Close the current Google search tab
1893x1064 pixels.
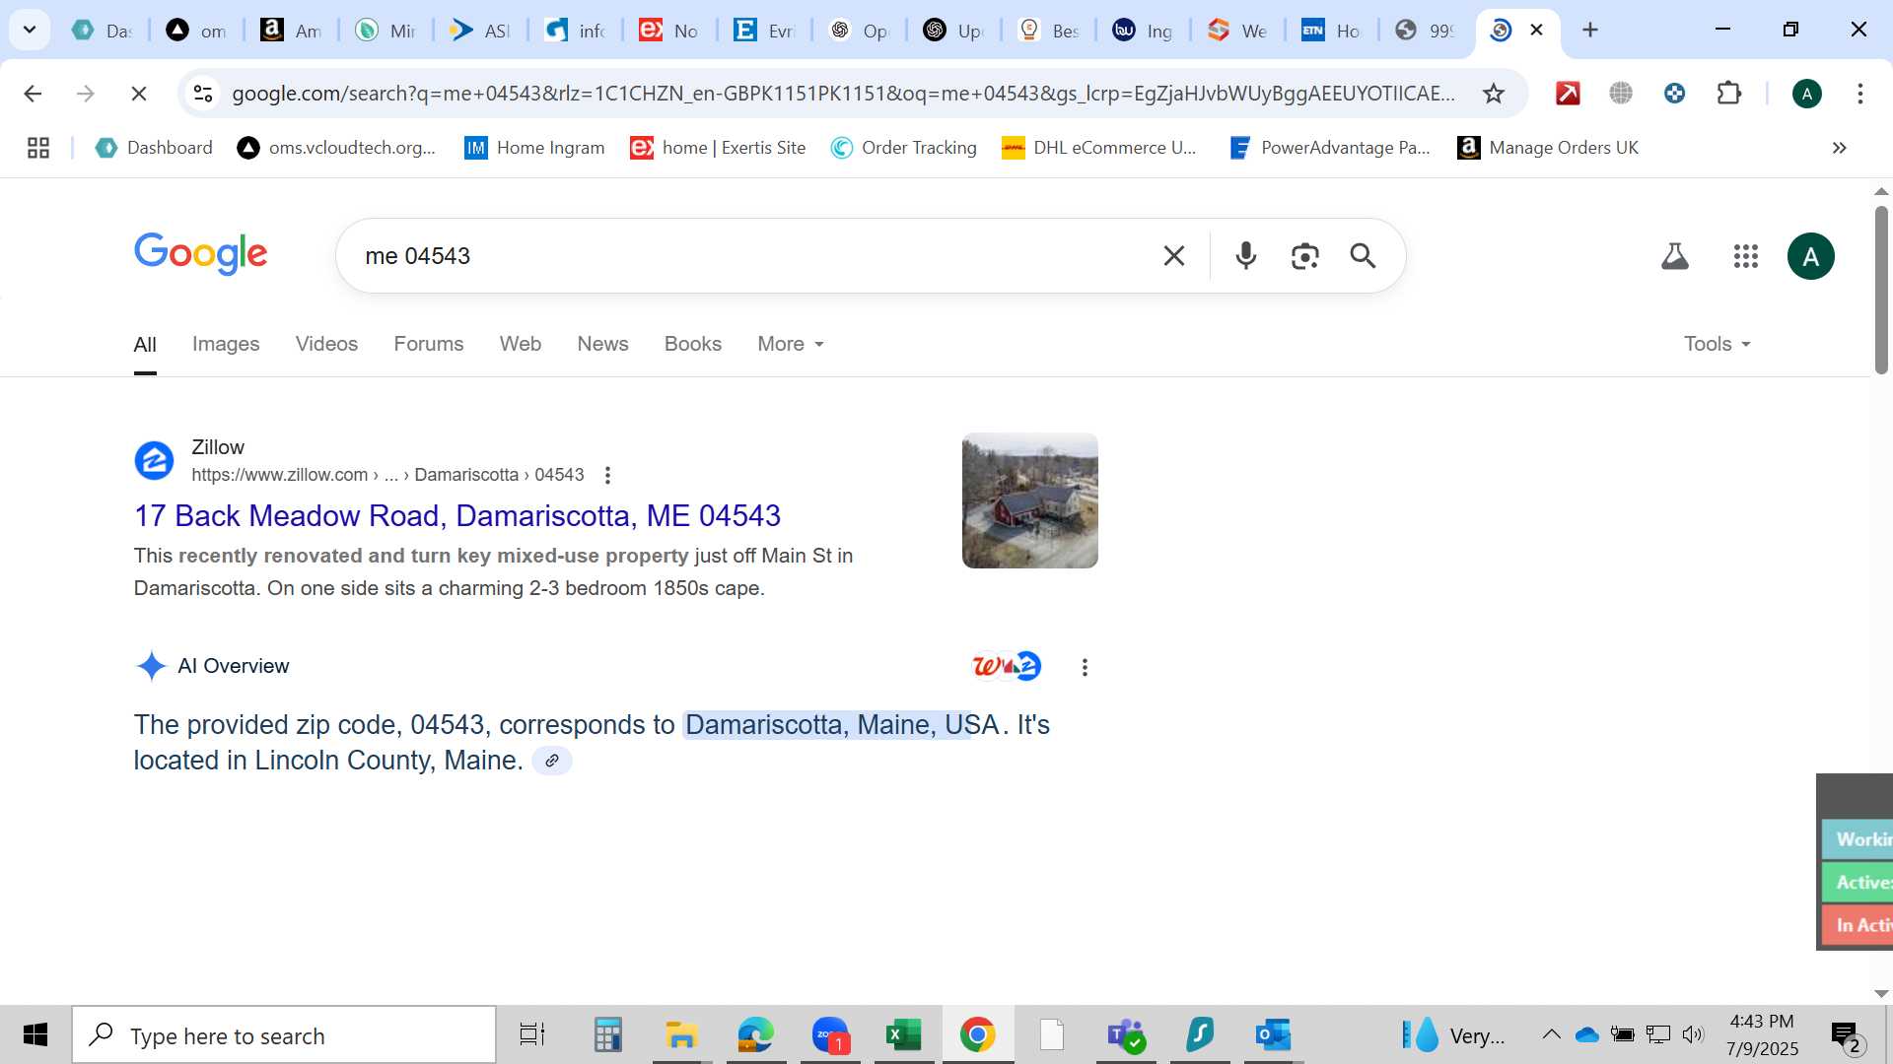click(x=1536, y=30)
